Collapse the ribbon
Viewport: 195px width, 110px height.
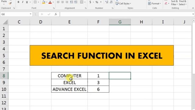(193, 8)
